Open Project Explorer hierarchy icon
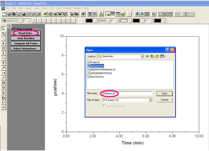This screenshot has width=209, height=151. pyautogui.click(x=101, y=14)
